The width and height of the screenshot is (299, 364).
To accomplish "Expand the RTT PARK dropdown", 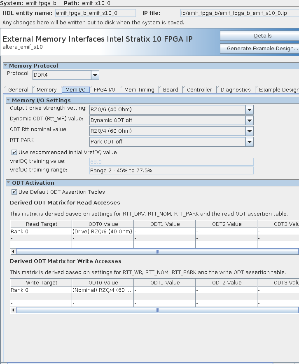I will [249, 142].
